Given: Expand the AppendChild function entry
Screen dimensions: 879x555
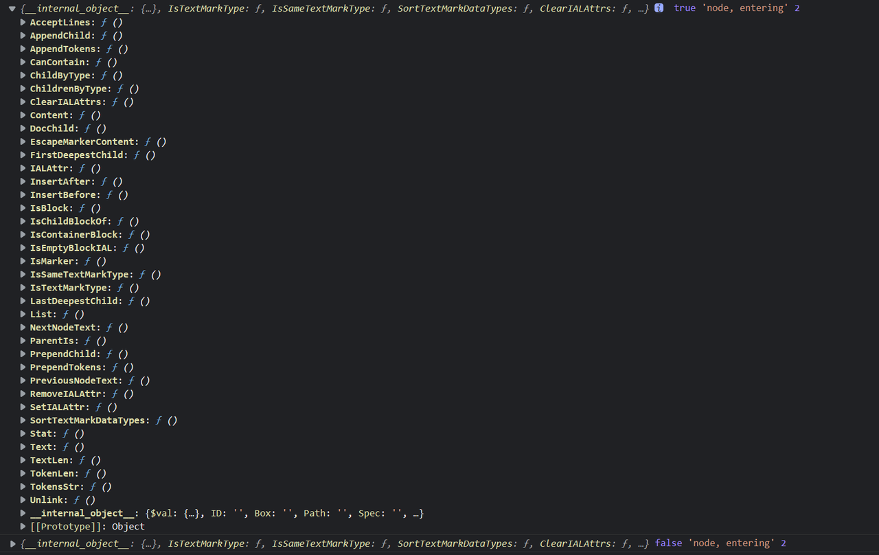Looking at the screenshot, I should click(x=23, y=35).
